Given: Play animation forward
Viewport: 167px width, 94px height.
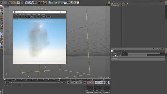Looking at the screenshot, I should tap(76, 83).
